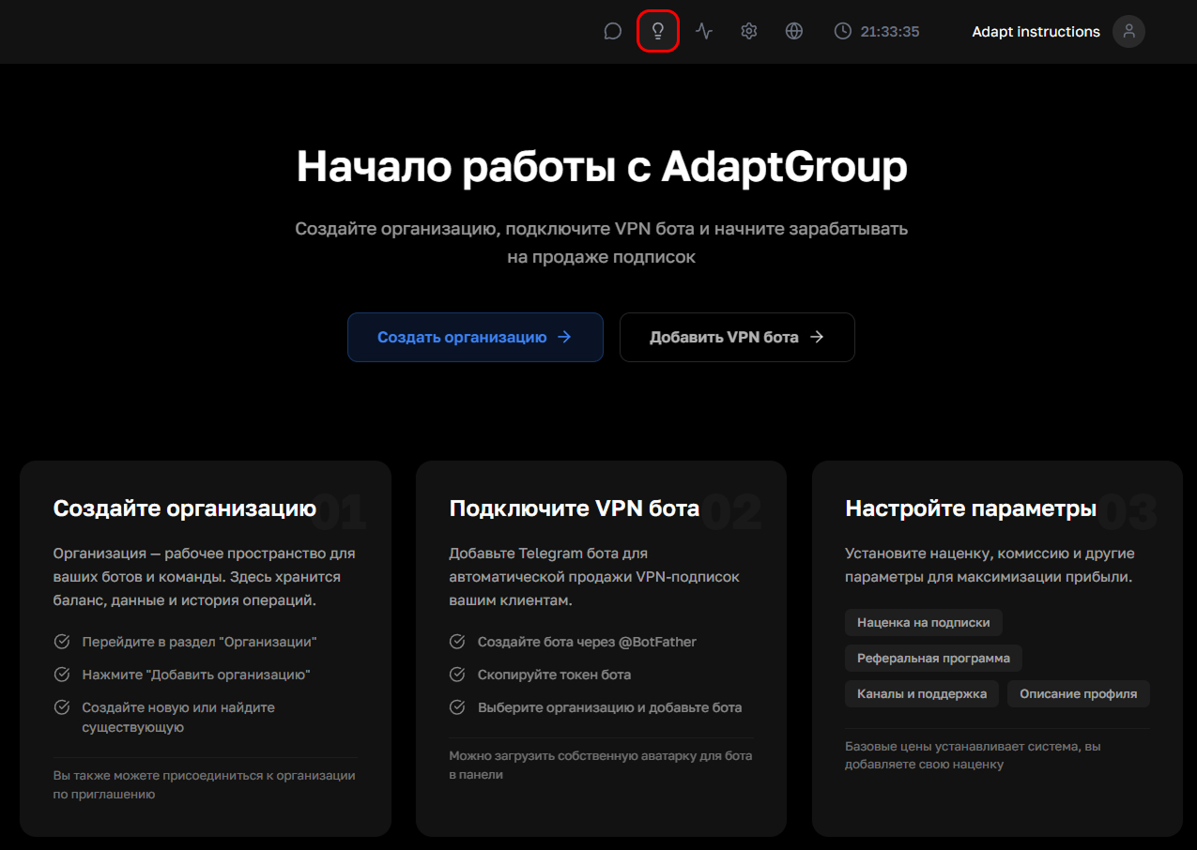Click the "Создайте организацию" card title
This screenshot has width=1197, height=850.
click(185, 508)
